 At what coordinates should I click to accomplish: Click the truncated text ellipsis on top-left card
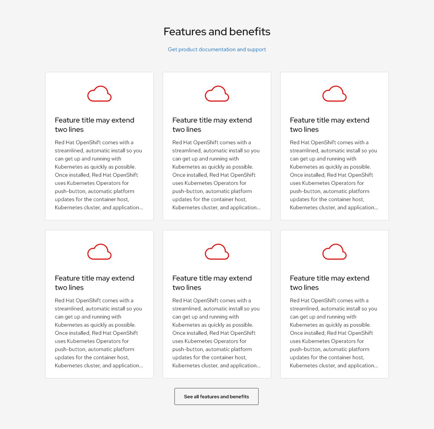pyautogui.click(x=141, y=208)
